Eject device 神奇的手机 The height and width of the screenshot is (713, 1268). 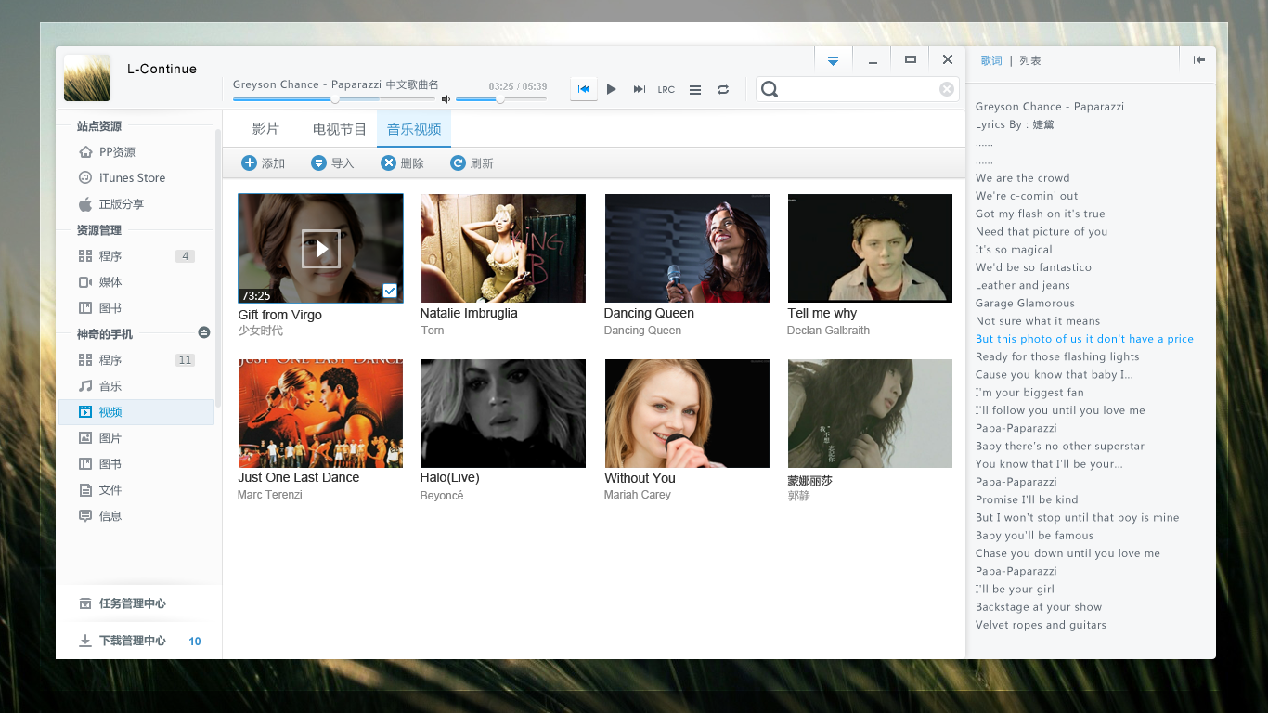click(204, 333)
